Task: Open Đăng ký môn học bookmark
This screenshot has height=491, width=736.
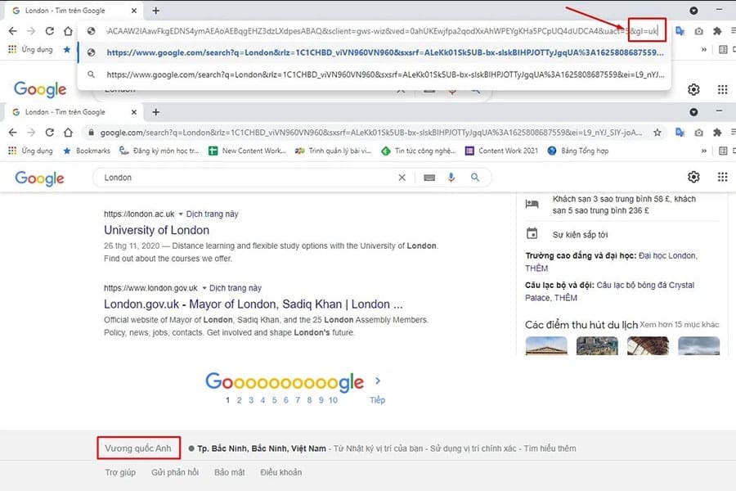Action: pos(159,151)
